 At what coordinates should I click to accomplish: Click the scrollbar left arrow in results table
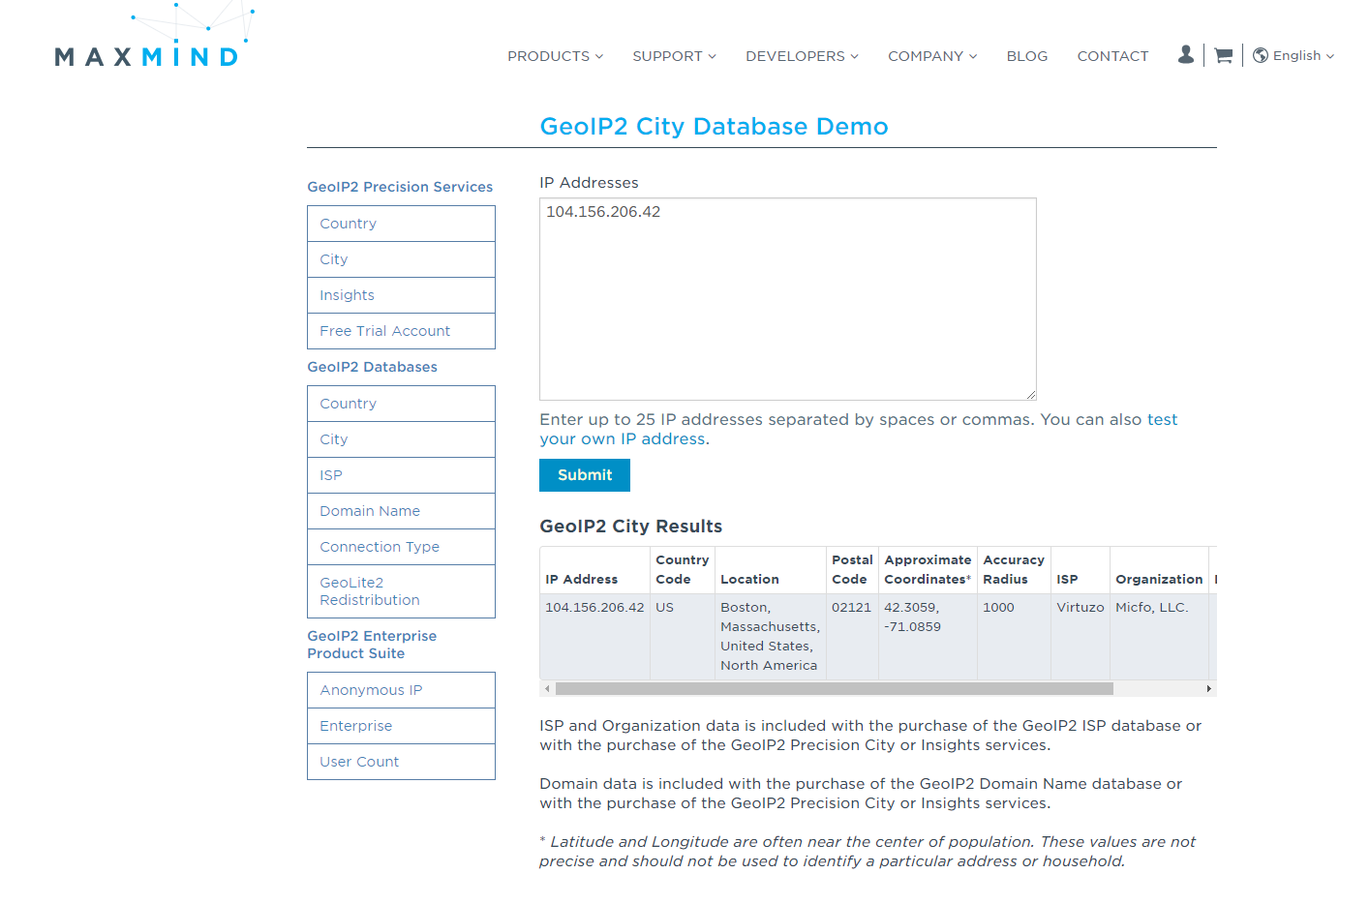point(547,689)
